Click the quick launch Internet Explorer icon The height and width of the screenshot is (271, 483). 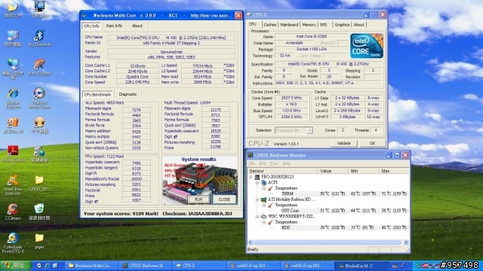[47, 266]
